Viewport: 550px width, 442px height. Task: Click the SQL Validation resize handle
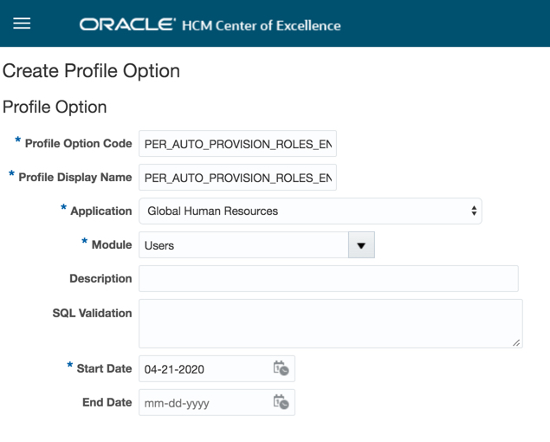click(517, 342)
